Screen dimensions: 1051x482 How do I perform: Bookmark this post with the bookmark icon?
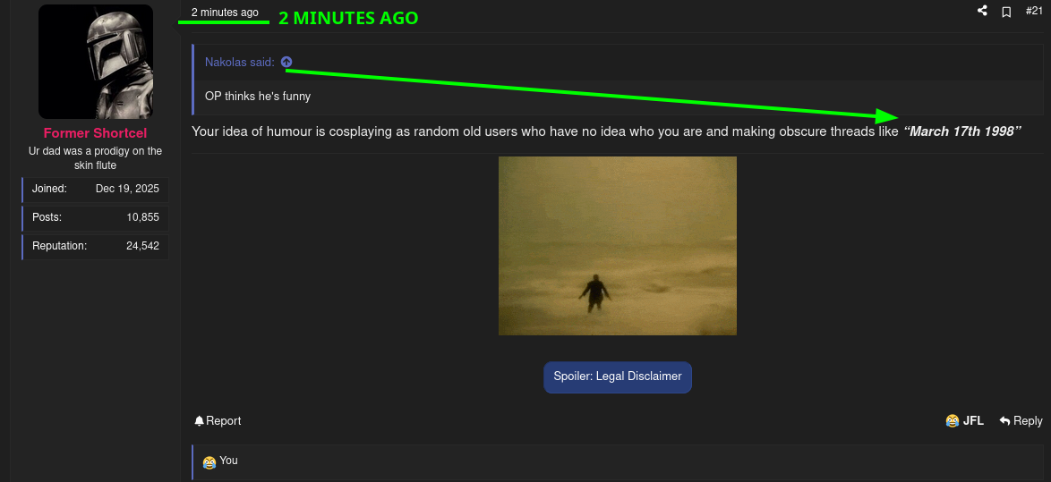(1006, 12)
